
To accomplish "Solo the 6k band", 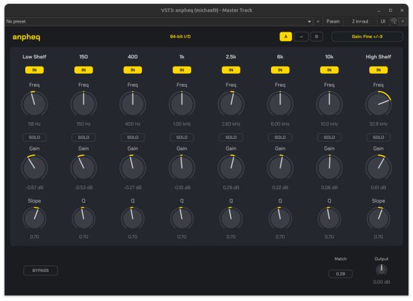I will 280,138.
